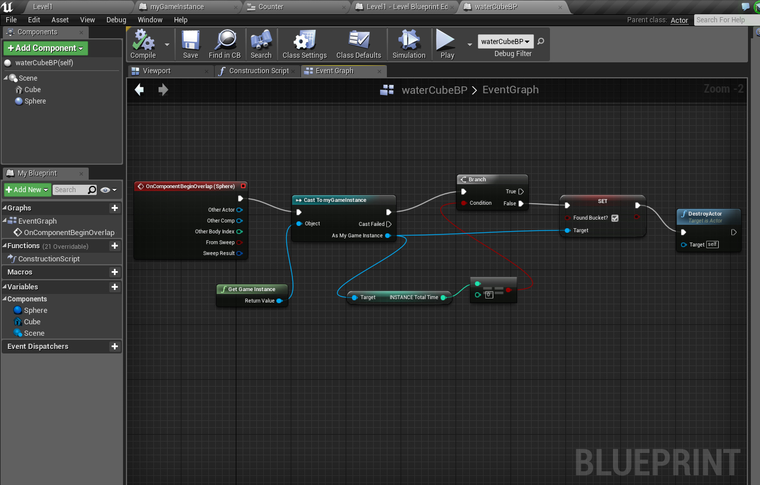The image size is (760, 485).
Task: Click Find in CB magnifier icon
Action: click(224, 41)
